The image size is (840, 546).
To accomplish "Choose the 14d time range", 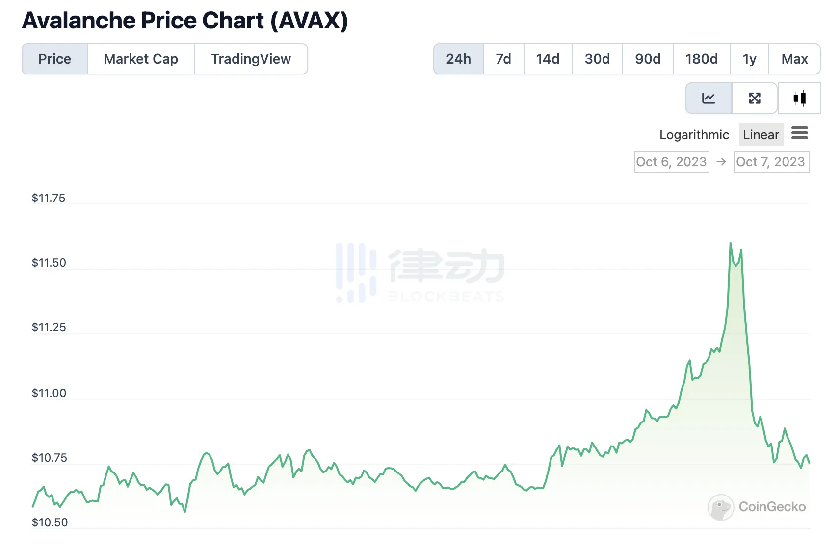I will click(x=548, y=59).
